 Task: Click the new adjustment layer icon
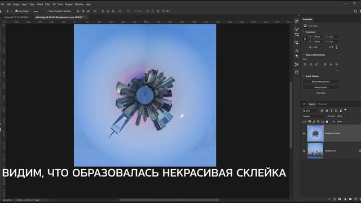click(345, 199)
